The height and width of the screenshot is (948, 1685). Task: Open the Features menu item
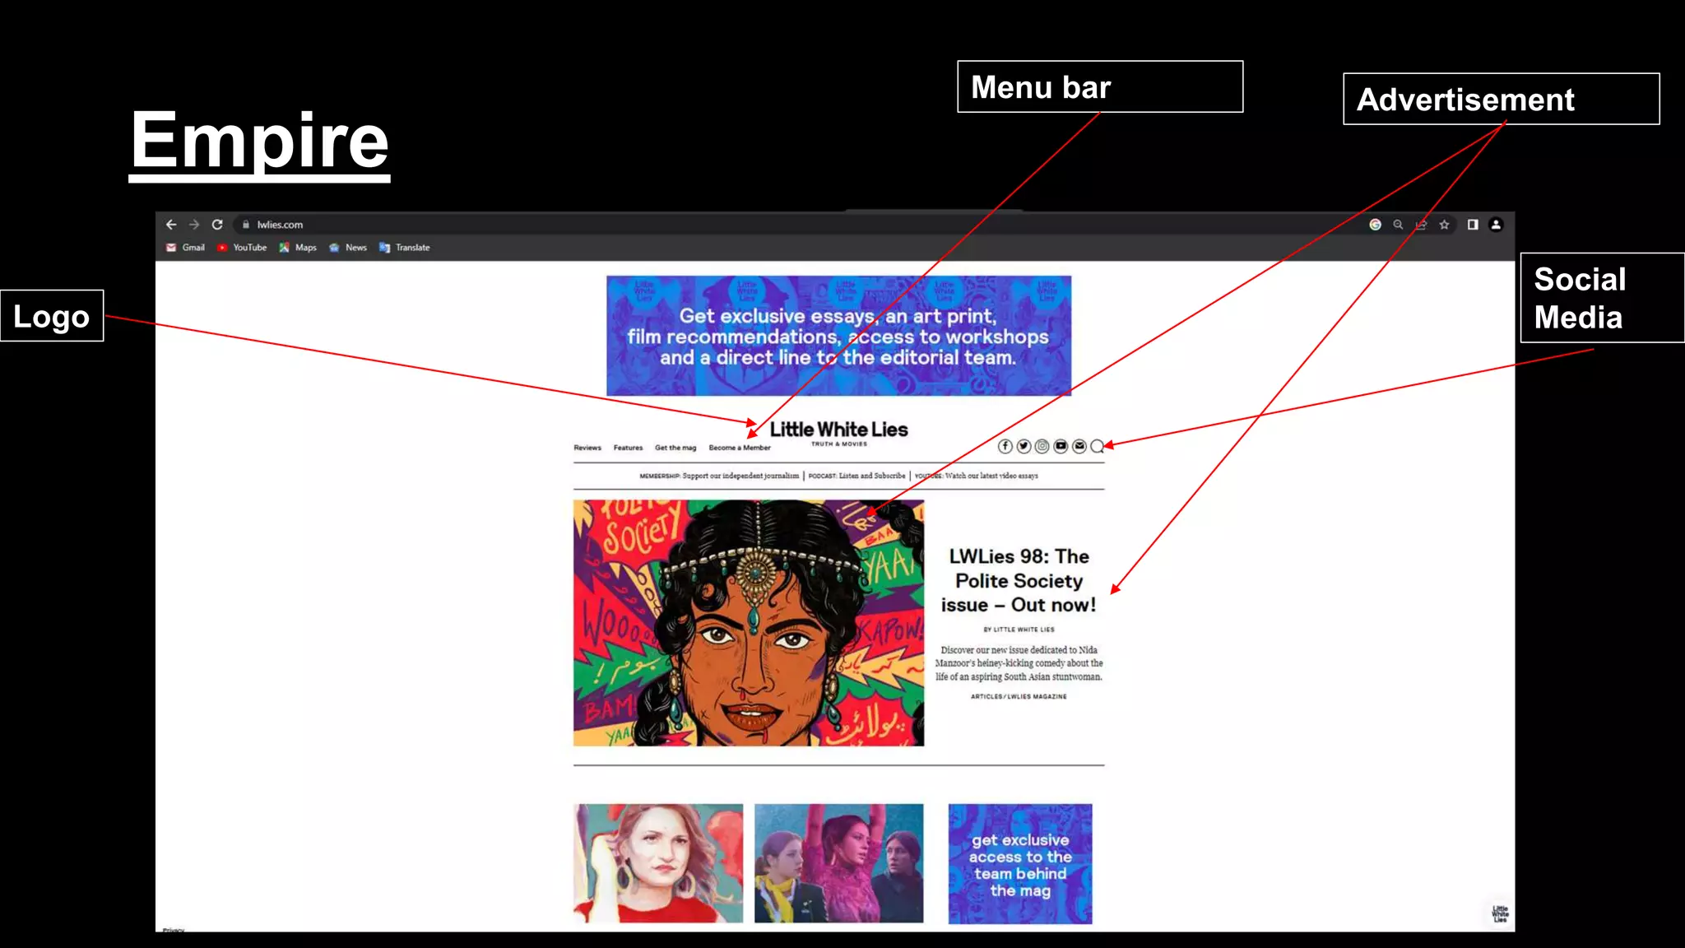click(628, 448)
